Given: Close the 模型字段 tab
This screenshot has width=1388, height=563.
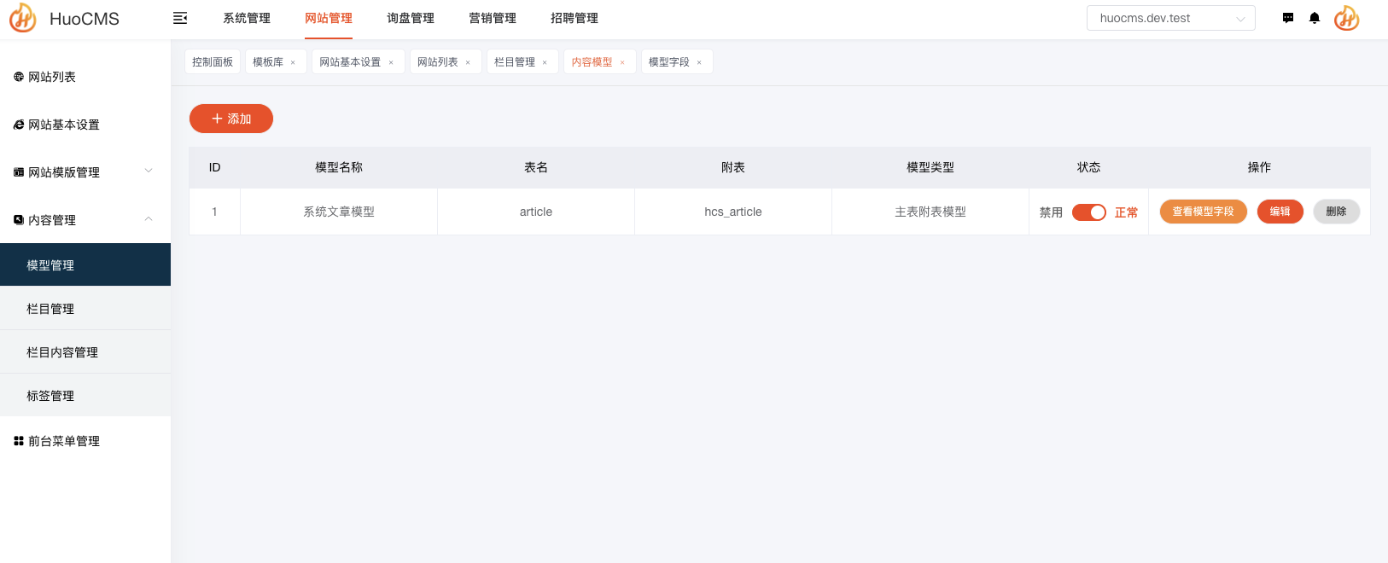Looking at the screenshot, I should [699, 62].
